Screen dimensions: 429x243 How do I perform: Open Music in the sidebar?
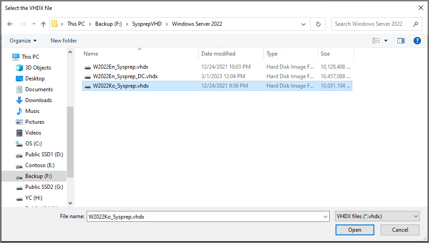(x=32, y=111)
